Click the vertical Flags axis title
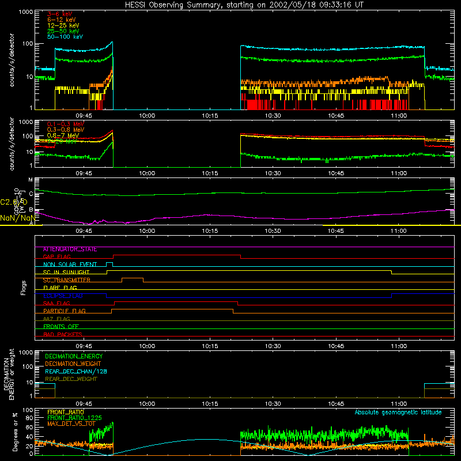Image resolution: width=461 pixels, height=461 pixels. 24,288
